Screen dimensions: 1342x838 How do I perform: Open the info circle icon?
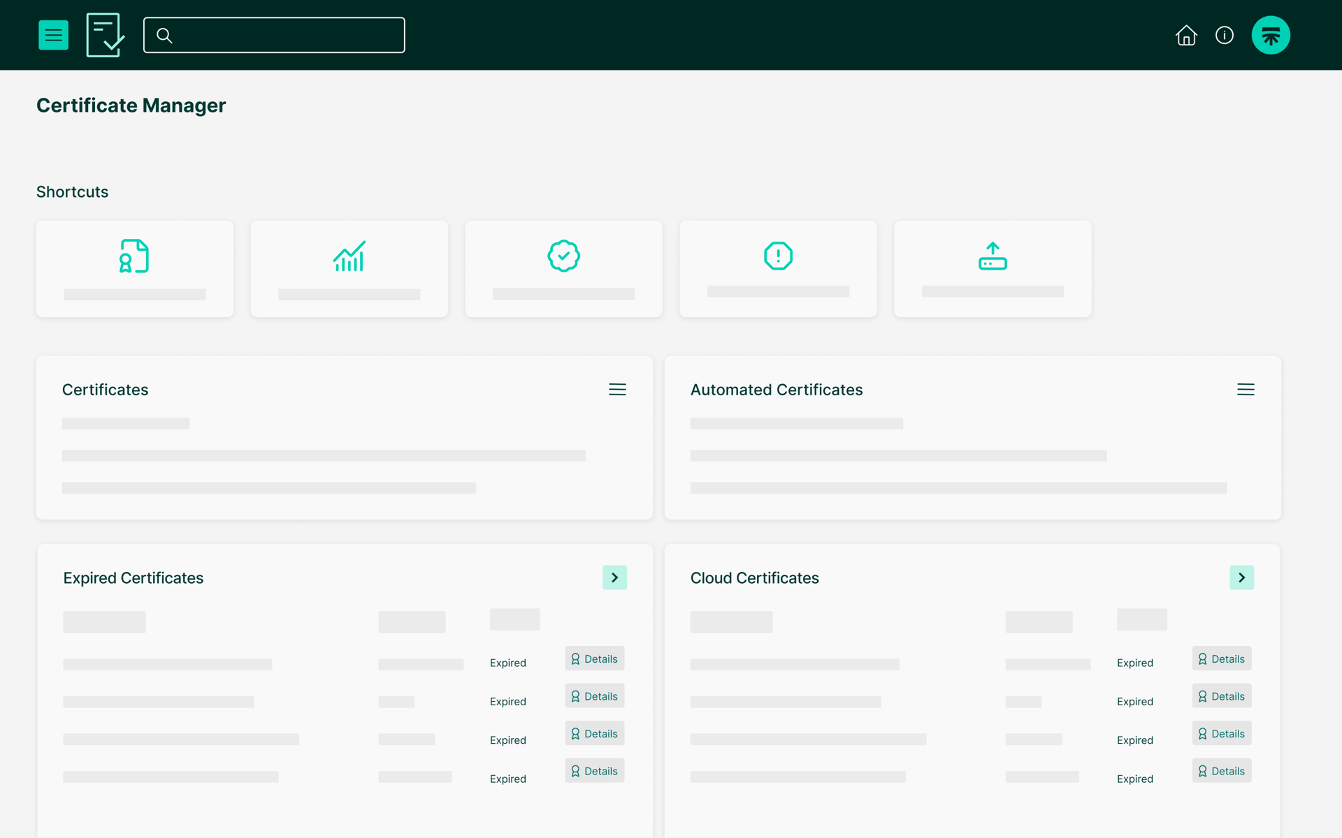click(1225, 35)
